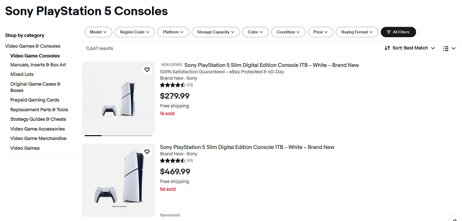Viewport: 462px width, 221px height.
Task: Add first PS5 listing to watchlist heart
Action: point(147,69)
